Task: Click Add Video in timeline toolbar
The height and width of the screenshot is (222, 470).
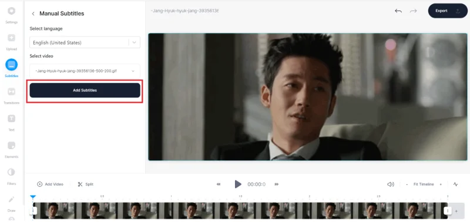Action: click(x=50, y=184)
